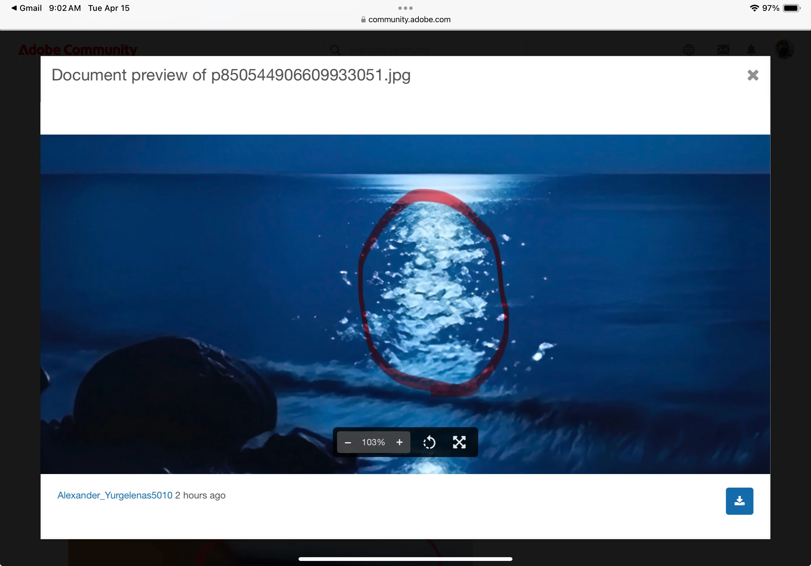Tap Gmail back-to-app button in status bar
This screenshot has width=811, height=566.
pos(26,8)
